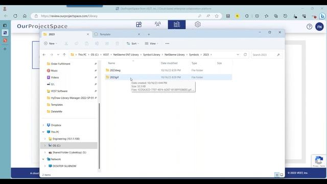Sort by the Name column header
Viewport: 327px width, 184px height.
pyautogui.click(x=111, y=63)
